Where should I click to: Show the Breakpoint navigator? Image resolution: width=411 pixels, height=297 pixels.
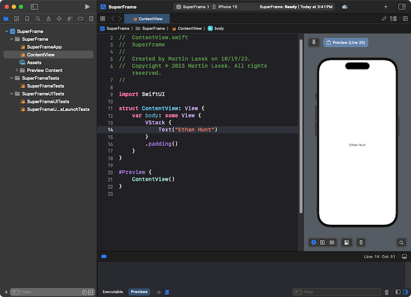click(81, 18)
